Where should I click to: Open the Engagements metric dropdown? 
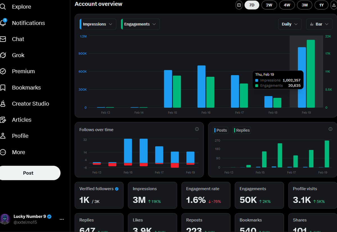(140, 24)
